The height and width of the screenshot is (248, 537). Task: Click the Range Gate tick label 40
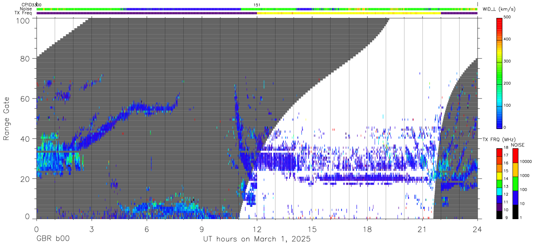point(25,139)
